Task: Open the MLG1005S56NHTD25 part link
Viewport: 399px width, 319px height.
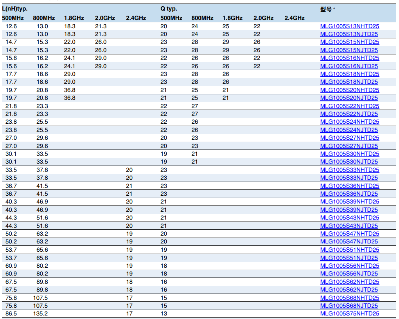Action: [x=349, y=266]
